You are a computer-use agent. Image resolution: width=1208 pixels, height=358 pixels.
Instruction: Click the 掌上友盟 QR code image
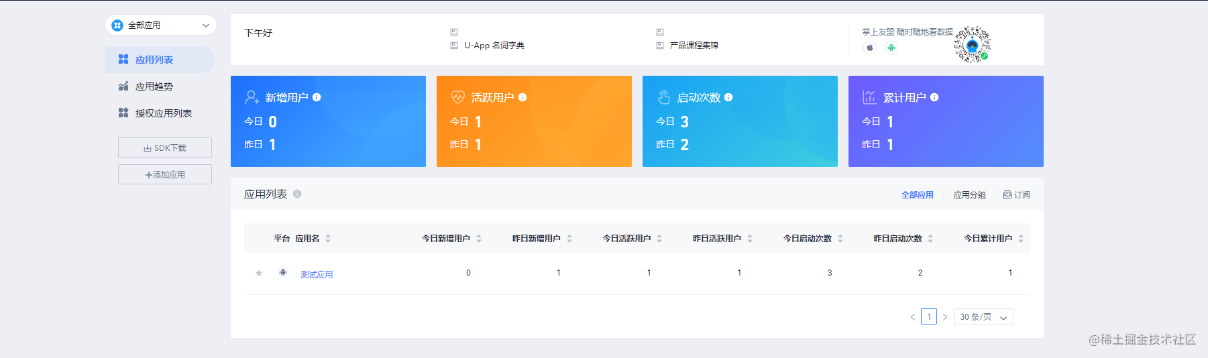click(973, 44)
